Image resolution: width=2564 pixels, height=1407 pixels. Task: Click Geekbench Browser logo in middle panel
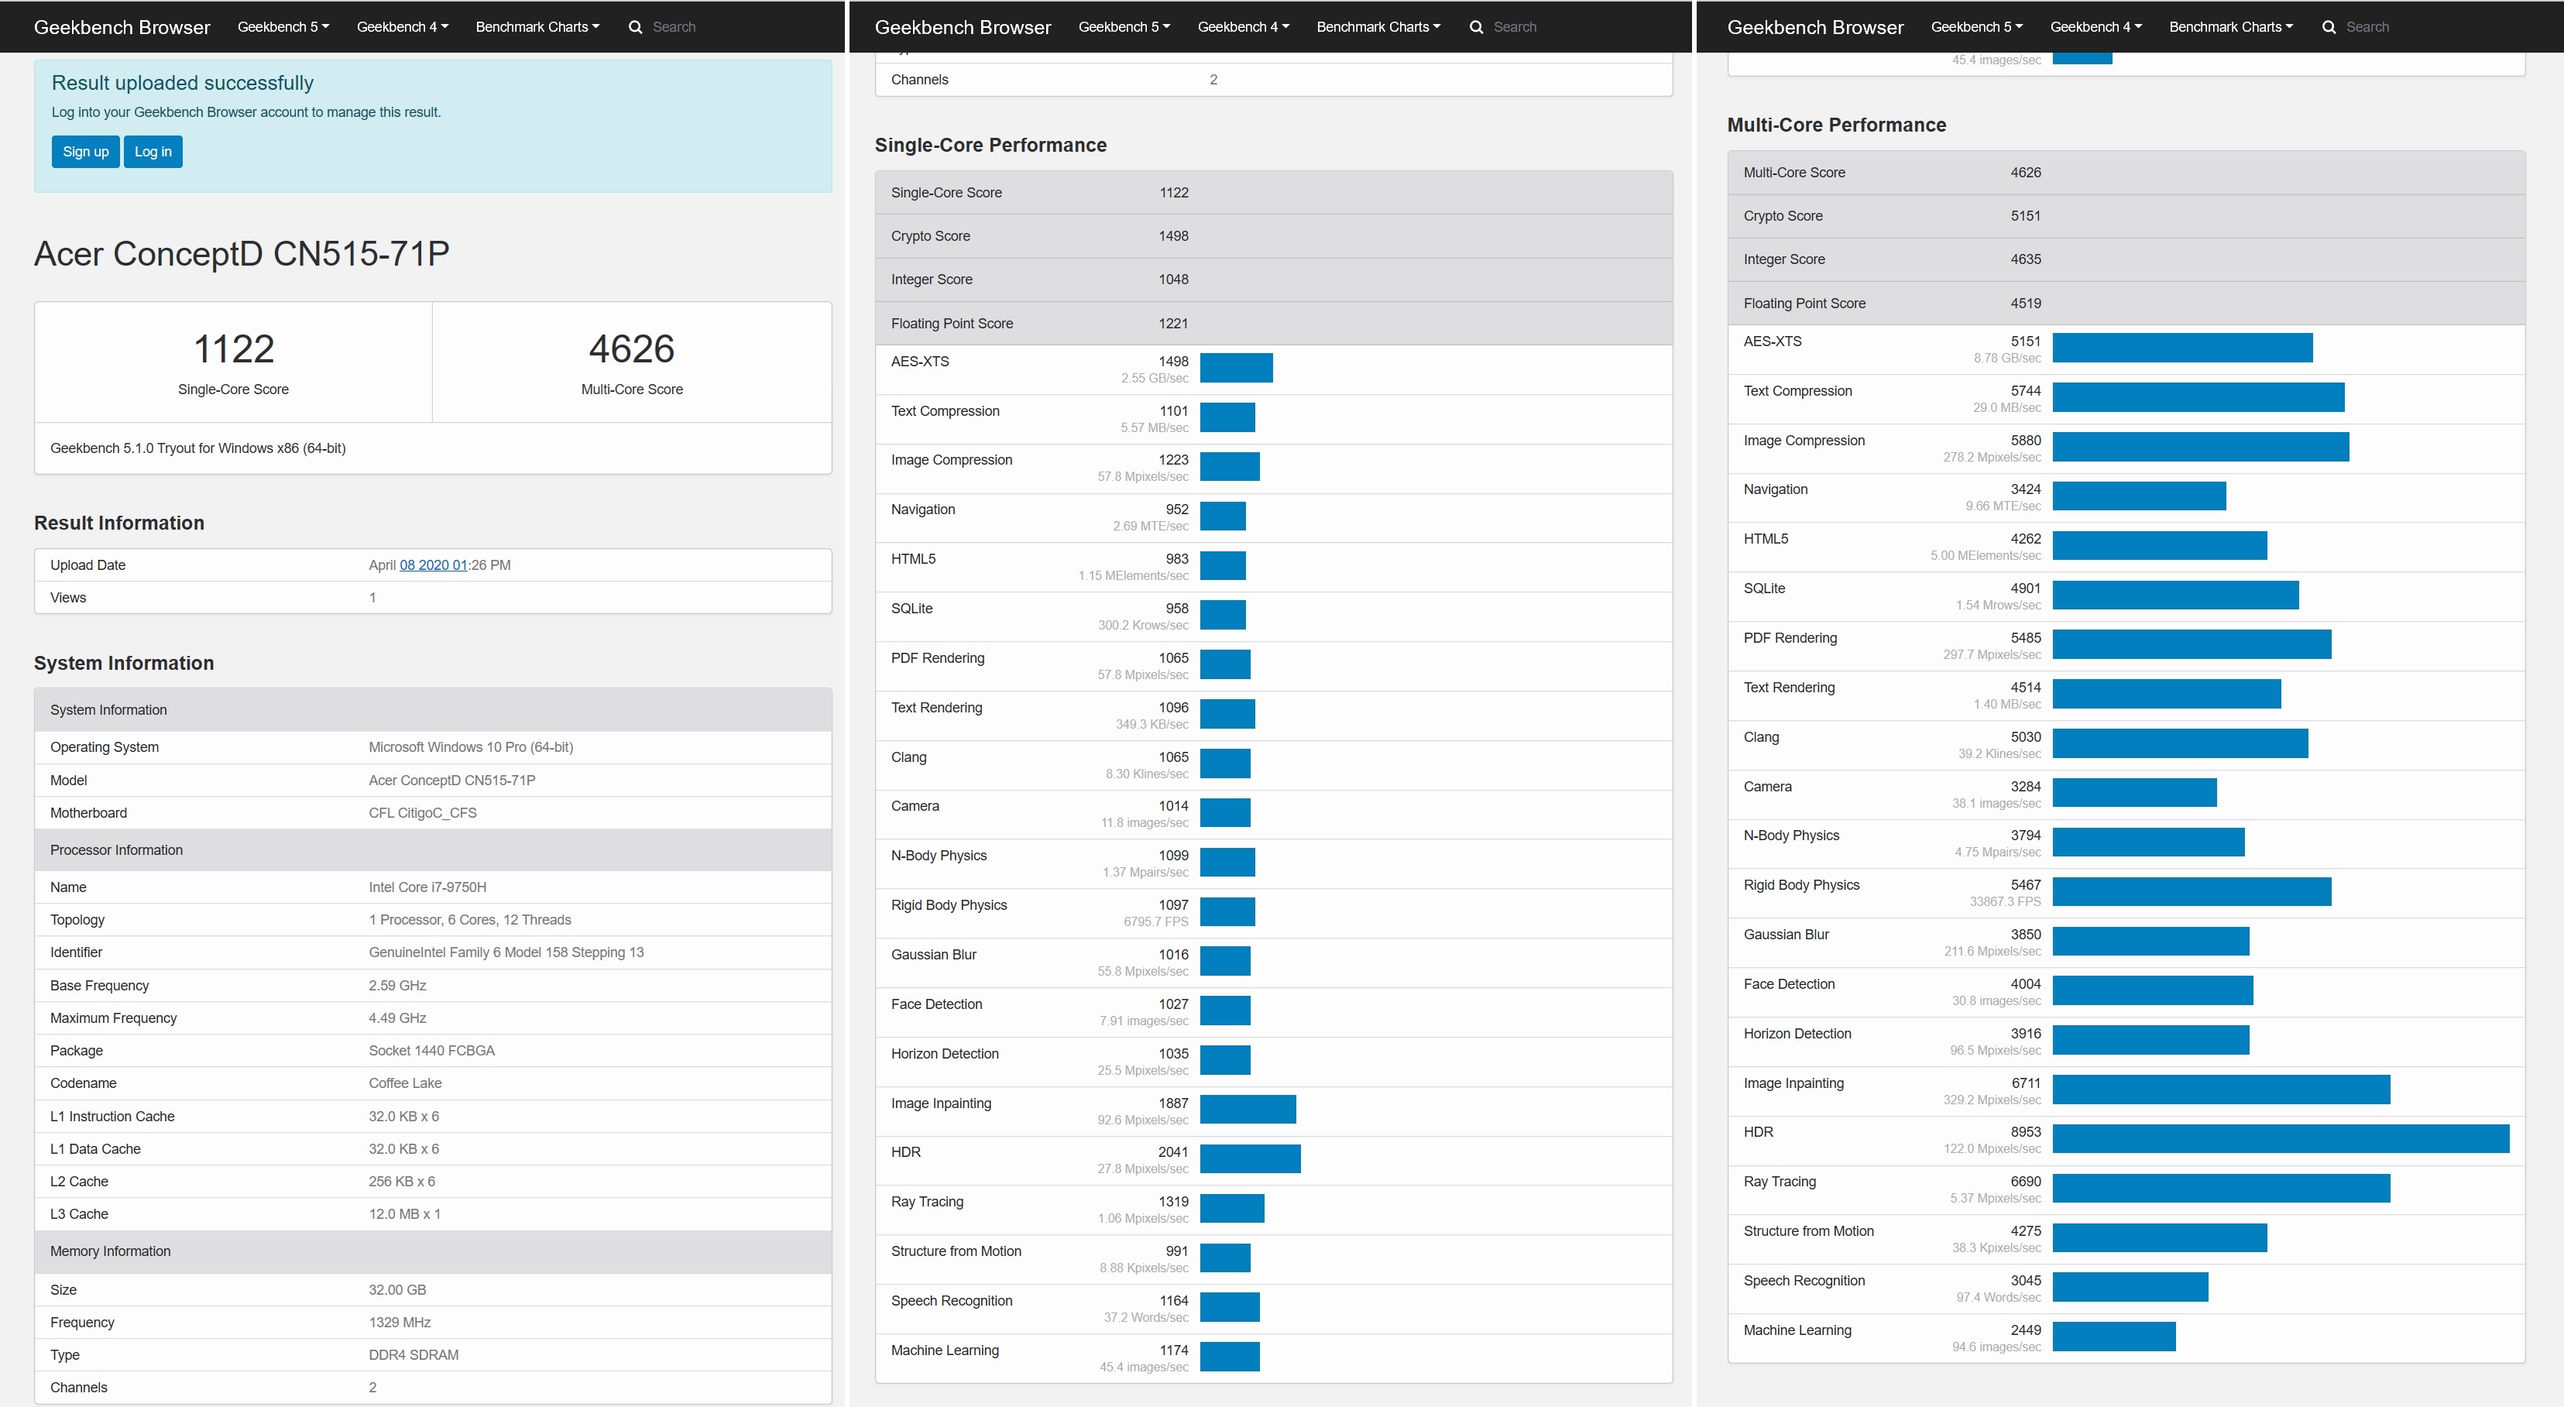(x=963, y=27)
